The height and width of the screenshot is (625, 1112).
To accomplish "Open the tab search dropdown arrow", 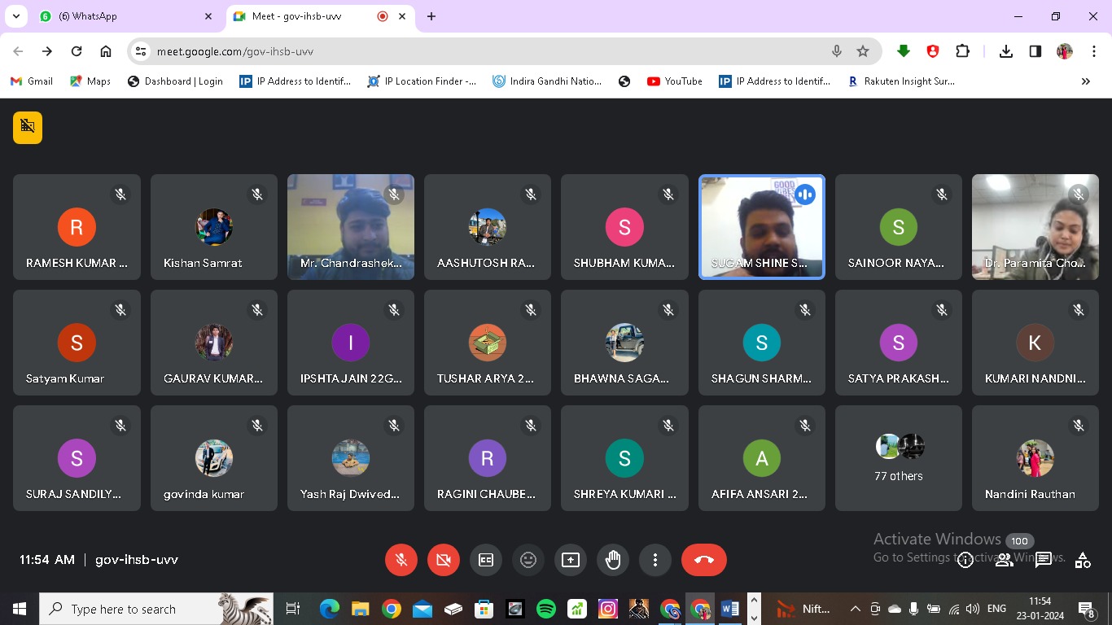I will coord(15,16).
